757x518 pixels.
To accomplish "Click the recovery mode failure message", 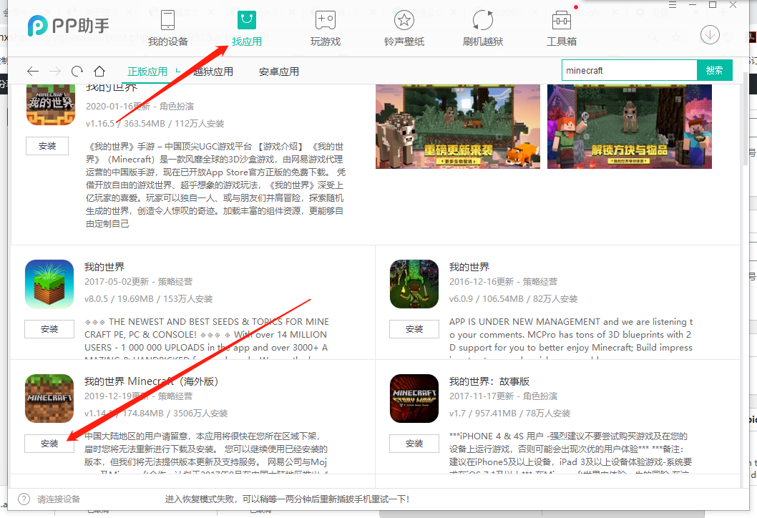I will (287, 499).
